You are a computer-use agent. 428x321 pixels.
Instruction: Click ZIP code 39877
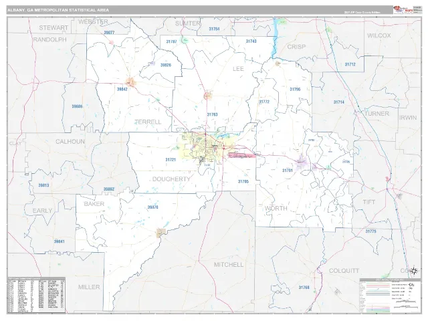point(109,33)
